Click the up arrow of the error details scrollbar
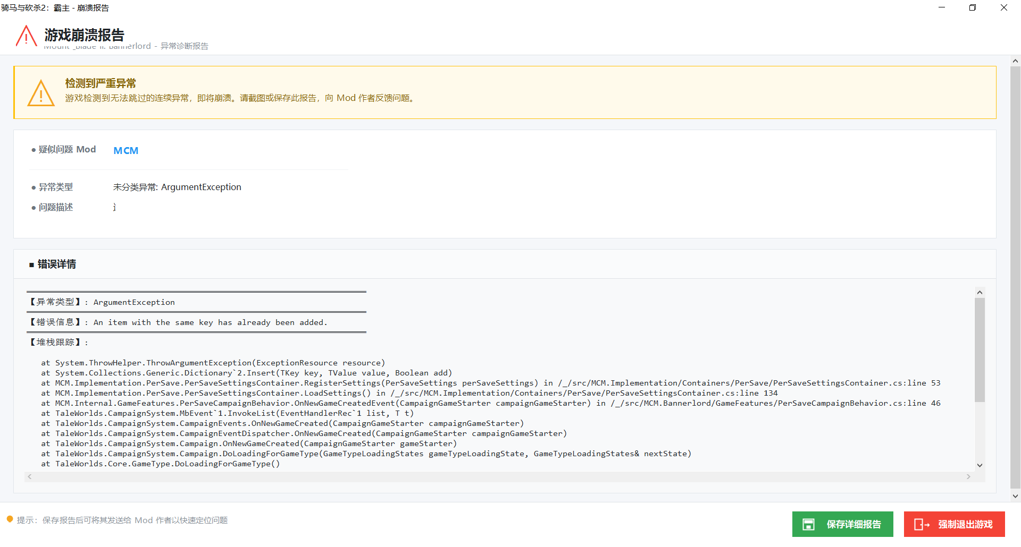 click(980, 292)
